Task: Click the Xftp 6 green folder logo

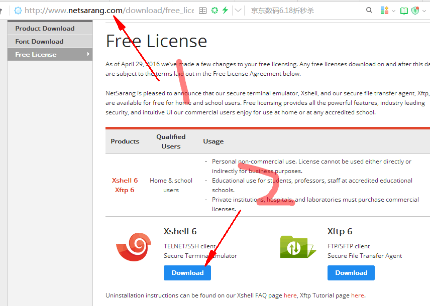Action: coord(298,247)
